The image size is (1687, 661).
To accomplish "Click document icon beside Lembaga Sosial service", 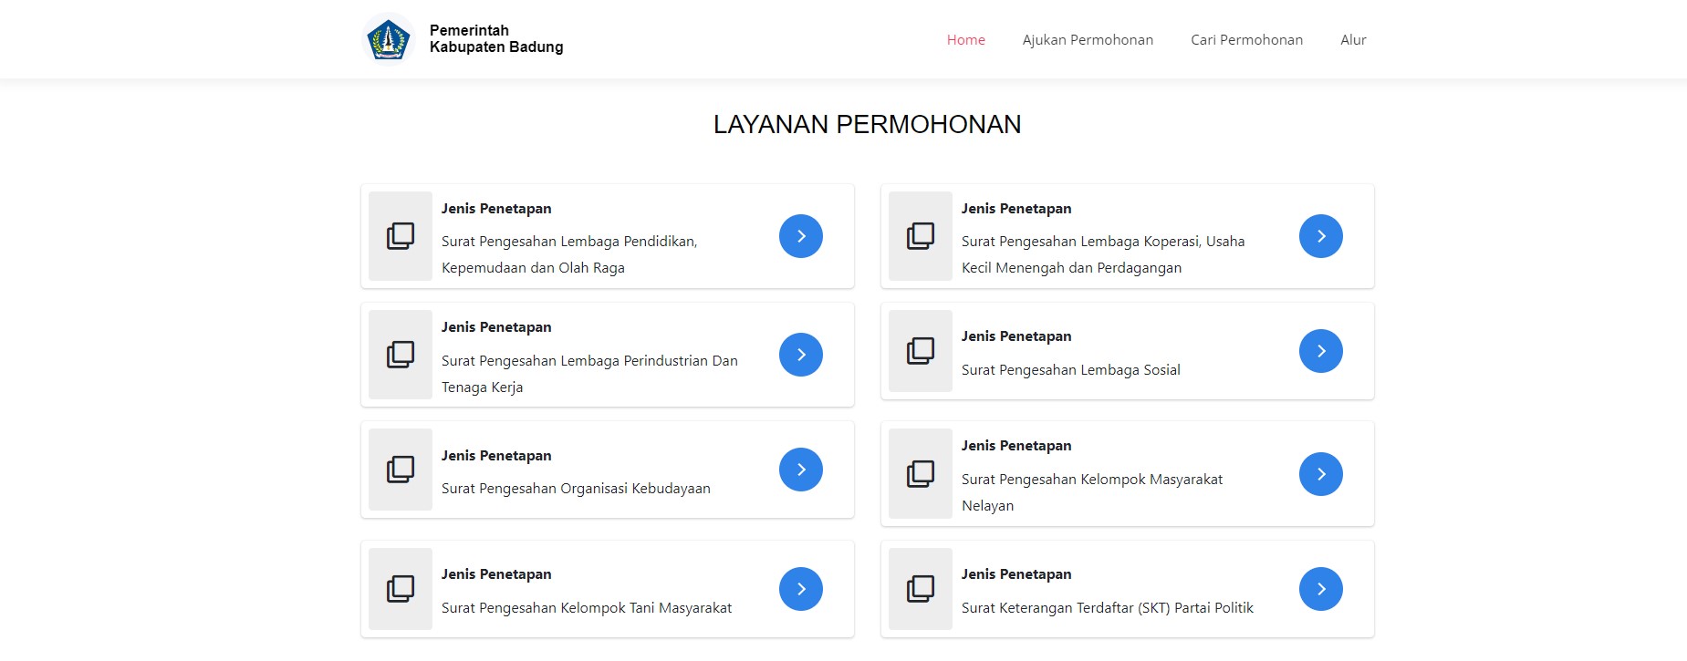I will pyautogui.click(x=921, y=351).
